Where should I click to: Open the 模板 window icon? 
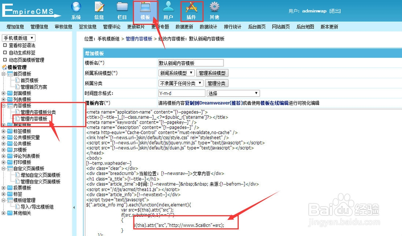pos(145,7)
